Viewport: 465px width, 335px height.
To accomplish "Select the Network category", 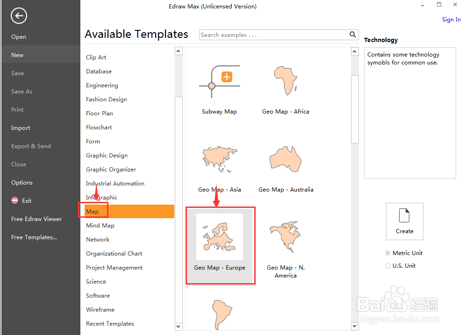I will 98,239.
